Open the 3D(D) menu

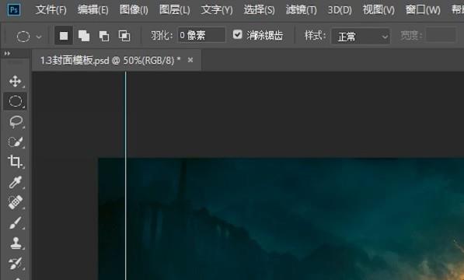(x=340, y=10)
